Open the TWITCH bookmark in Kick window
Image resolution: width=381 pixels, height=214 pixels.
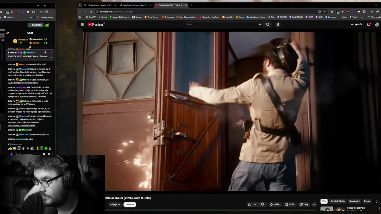9,18
